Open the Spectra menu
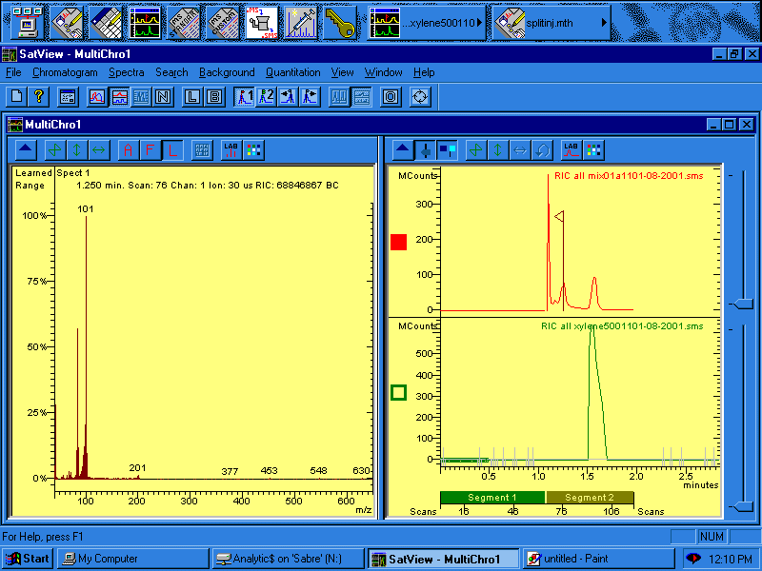The width and height of the screenshot is (762, 571). tap(127, 72)
